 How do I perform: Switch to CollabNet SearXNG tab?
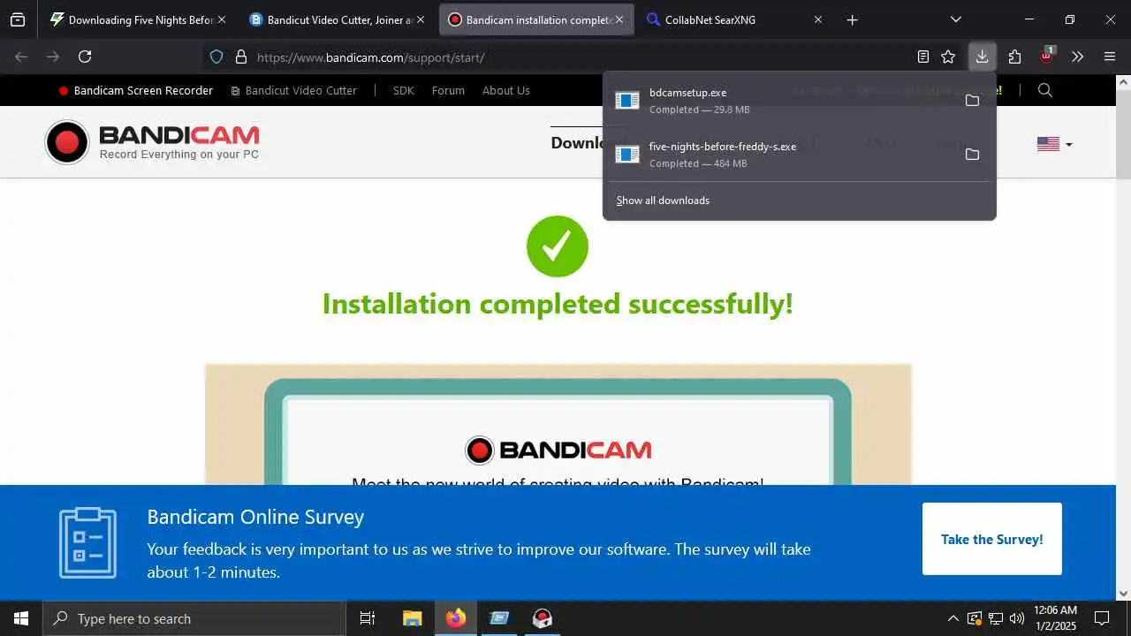736,19
